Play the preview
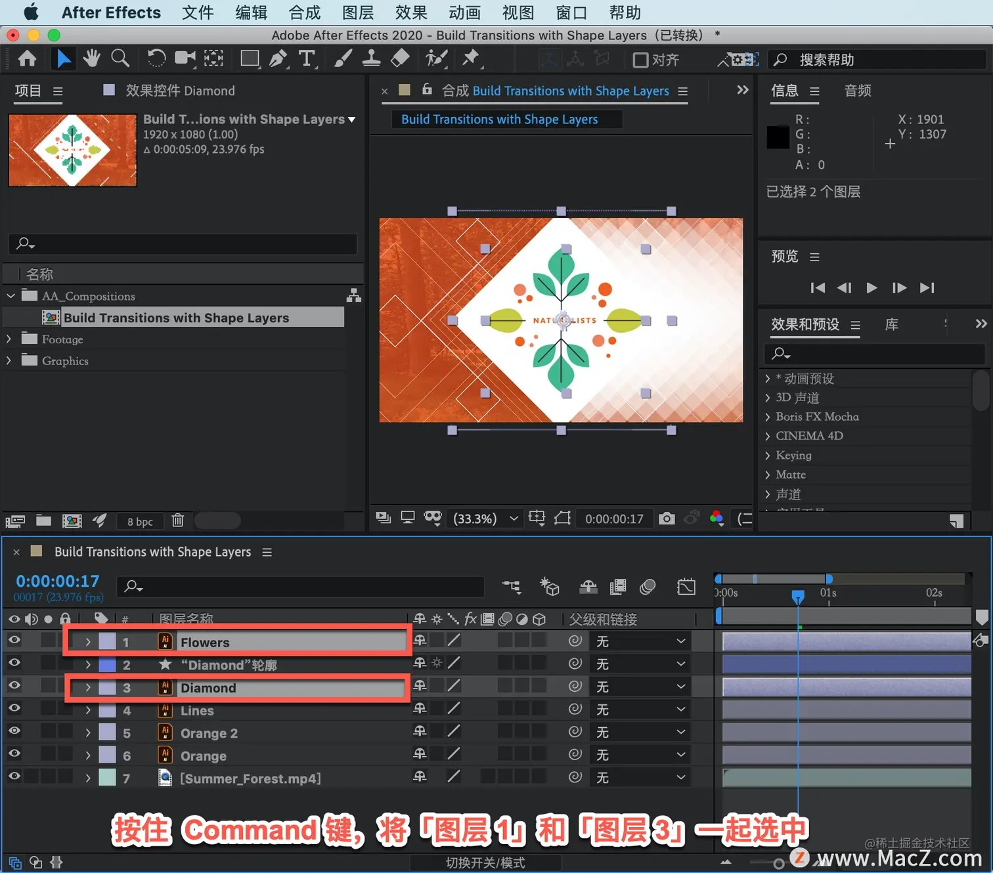The width and height of the screenshot is (993, 873). (872, 287)
